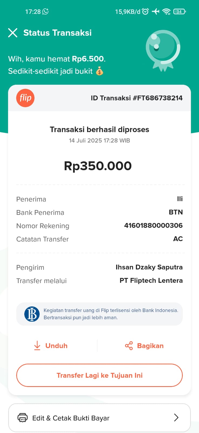
Task: Close the Status Transaksi screen
Action: (x=13, y=33)
